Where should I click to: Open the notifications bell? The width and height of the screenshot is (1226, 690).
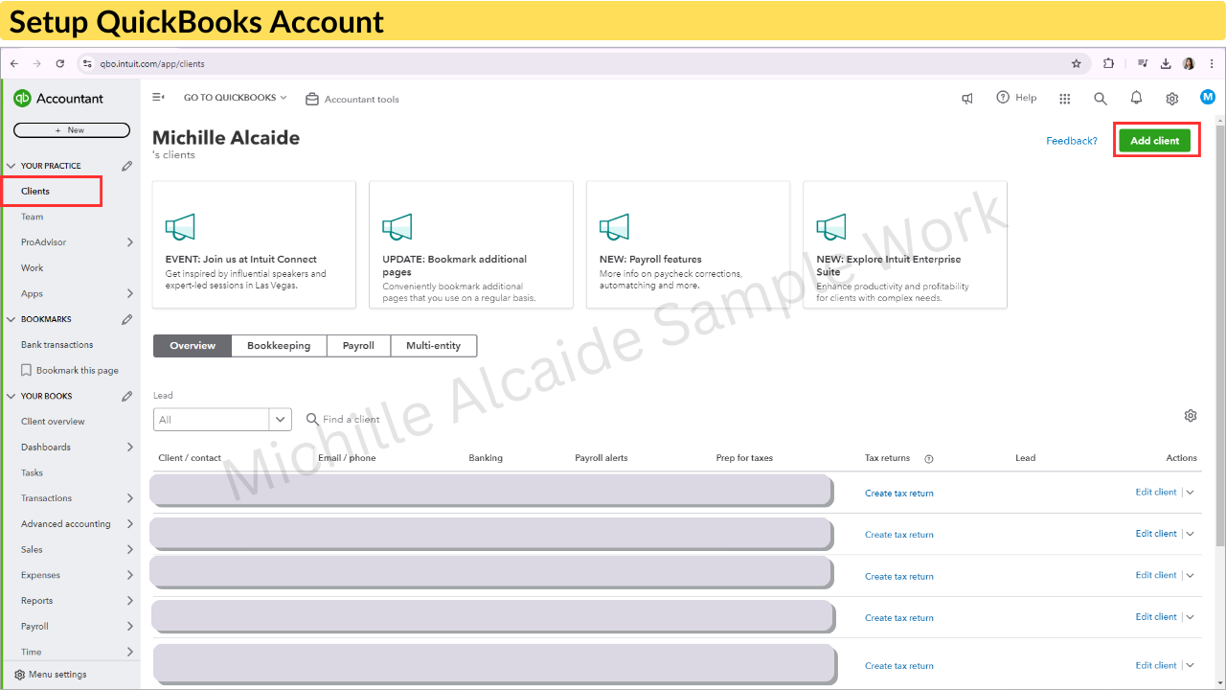pyautogui.click(x=1136, y=98)
